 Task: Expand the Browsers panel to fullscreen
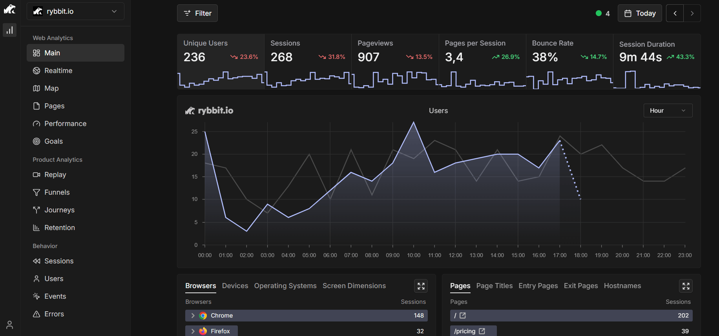(421, 286)
